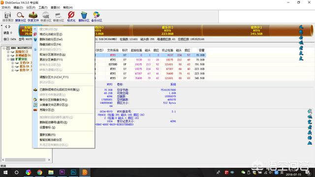
Task: Select the EXTEND partition row of 791.5GB
Action: 150,64
